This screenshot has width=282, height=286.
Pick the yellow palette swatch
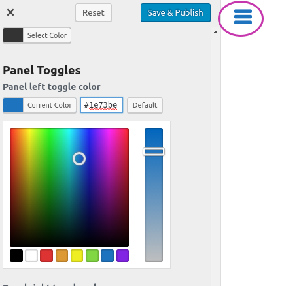[x=77, y=255]
